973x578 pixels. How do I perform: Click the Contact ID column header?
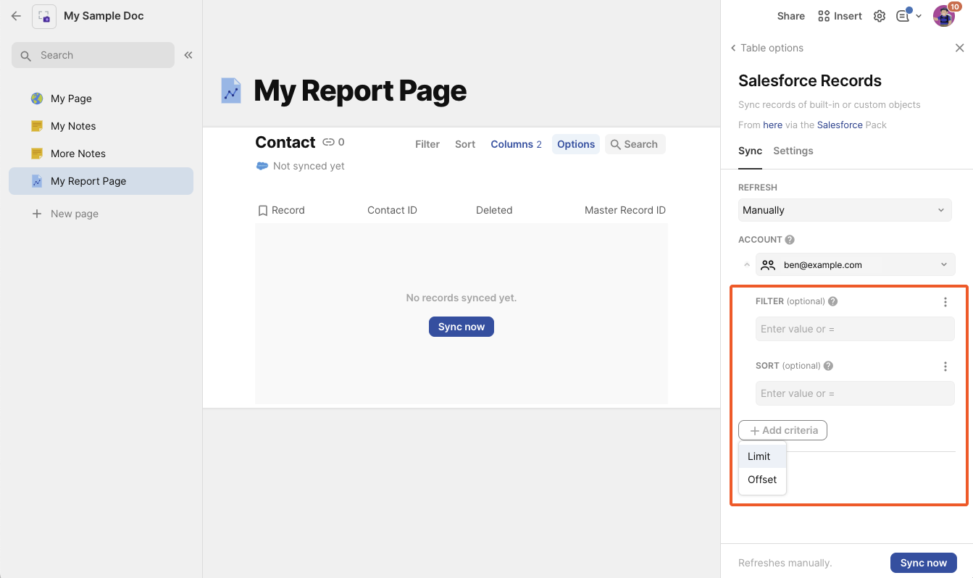(x=392, y=210)
